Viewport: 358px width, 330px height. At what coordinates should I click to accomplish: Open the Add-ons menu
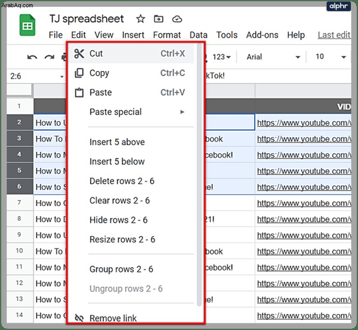click(x=262, y=35)
